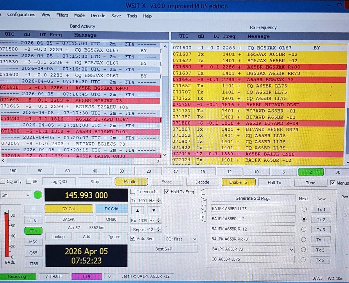Toggle the Monitor button
349x283 pixels.
(131, 182)
